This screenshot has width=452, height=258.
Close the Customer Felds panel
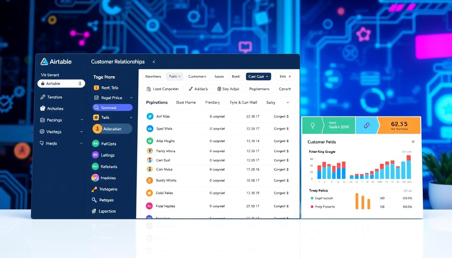tap(413, 142)
